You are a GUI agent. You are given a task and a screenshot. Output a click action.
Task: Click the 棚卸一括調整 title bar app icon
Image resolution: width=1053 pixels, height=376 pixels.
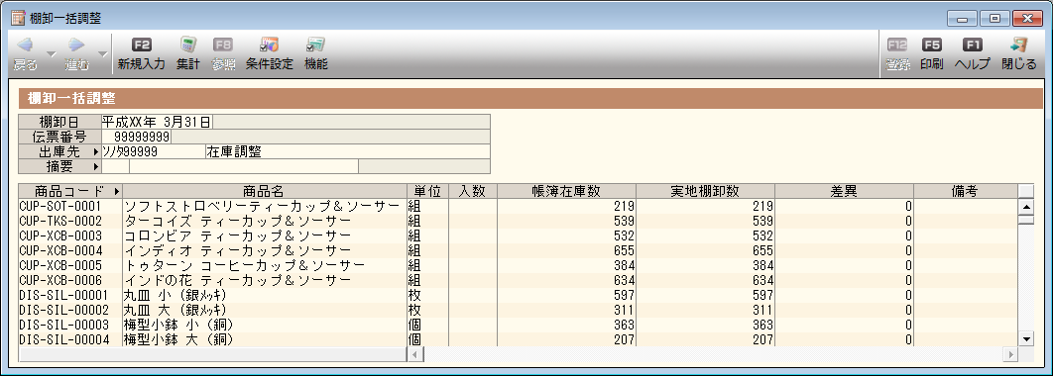pyautogui.click(x=19, y=18)
